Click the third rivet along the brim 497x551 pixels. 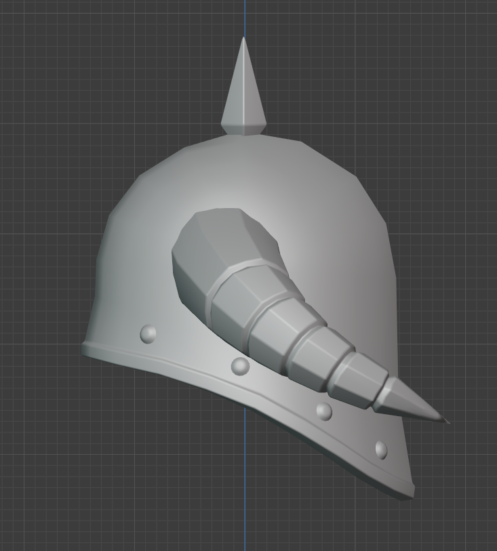[324, 411]
